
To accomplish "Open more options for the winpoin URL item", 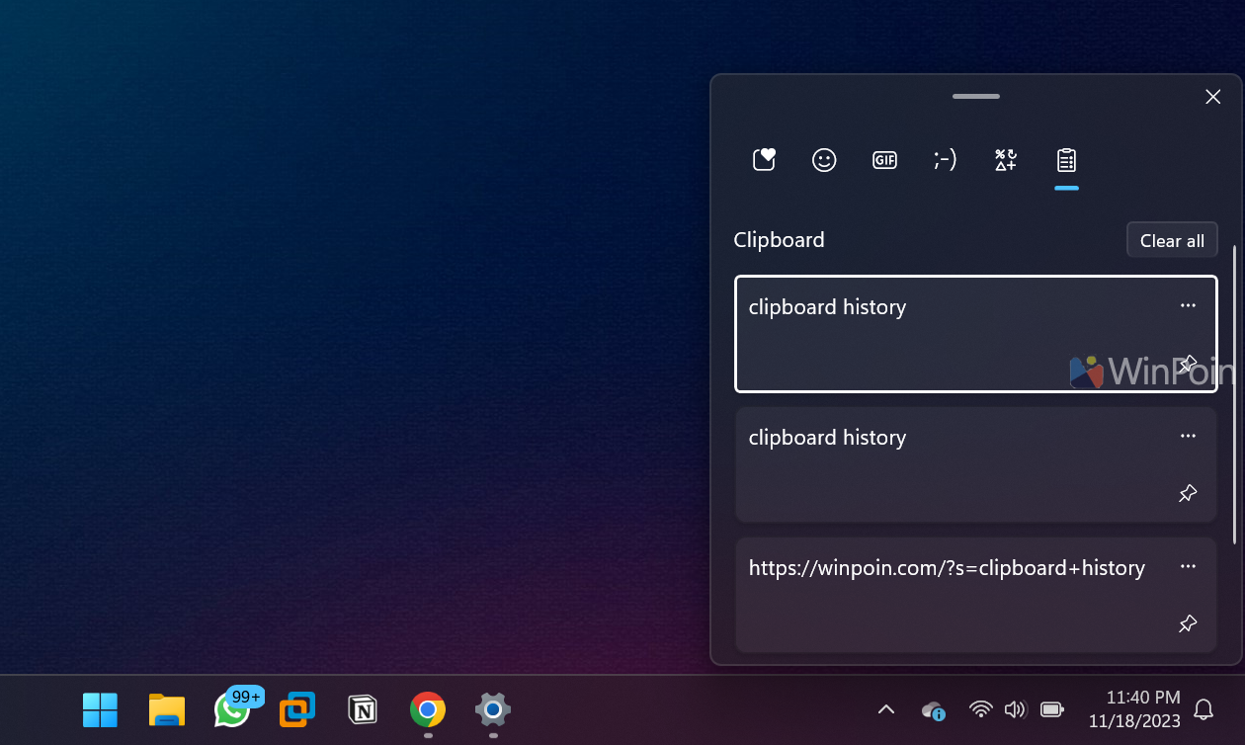I will [x=1188, y=567].
